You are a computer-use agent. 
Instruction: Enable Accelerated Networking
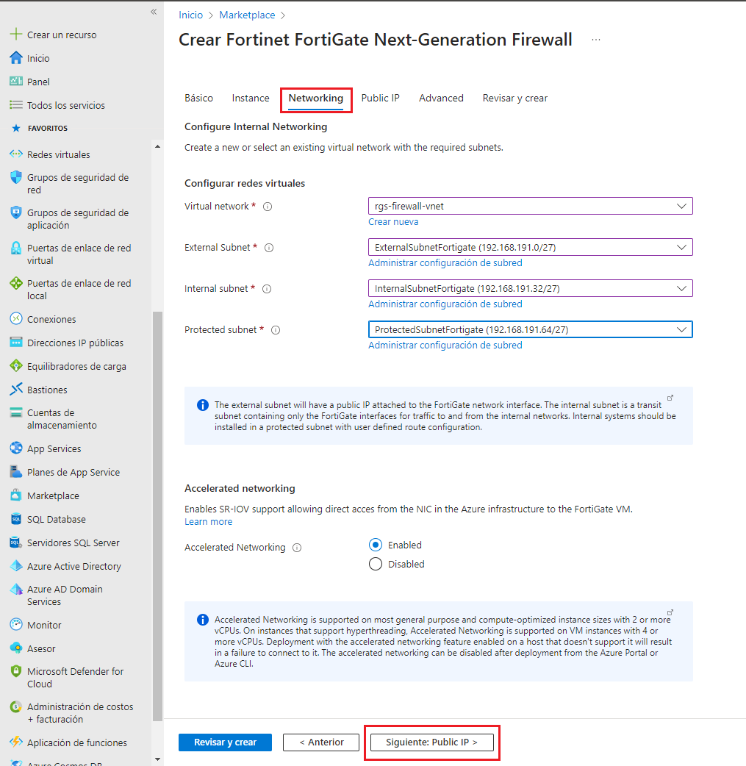coord(376,545)
